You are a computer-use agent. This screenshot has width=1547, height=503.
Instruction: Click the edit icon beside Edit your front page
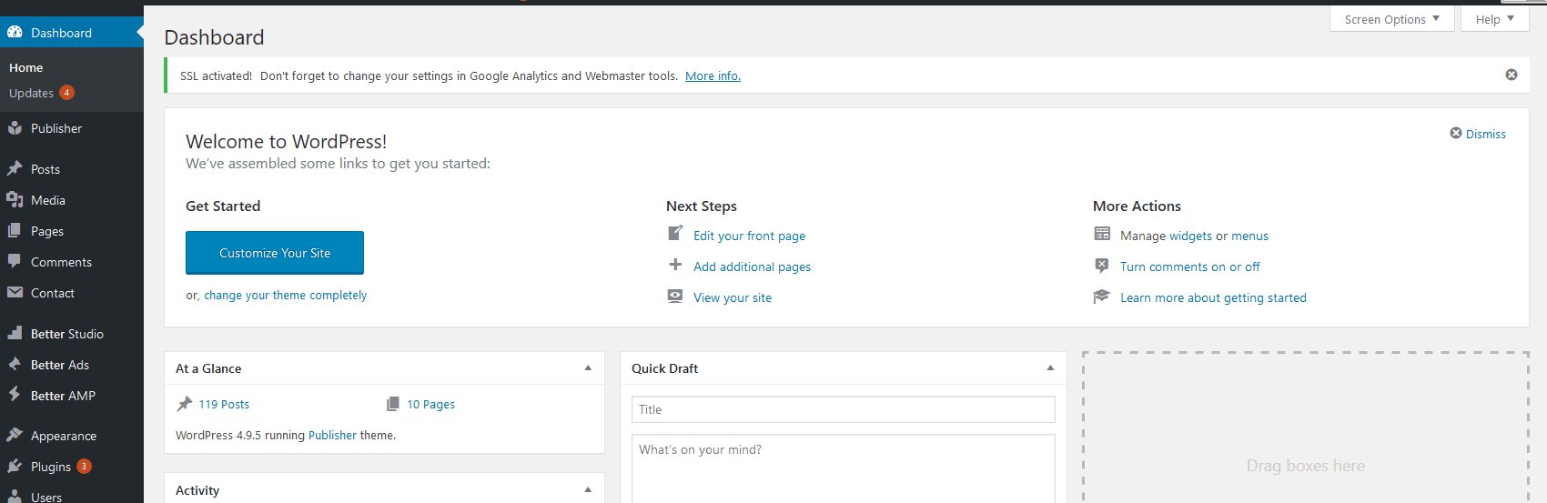(x=675, y=234)
